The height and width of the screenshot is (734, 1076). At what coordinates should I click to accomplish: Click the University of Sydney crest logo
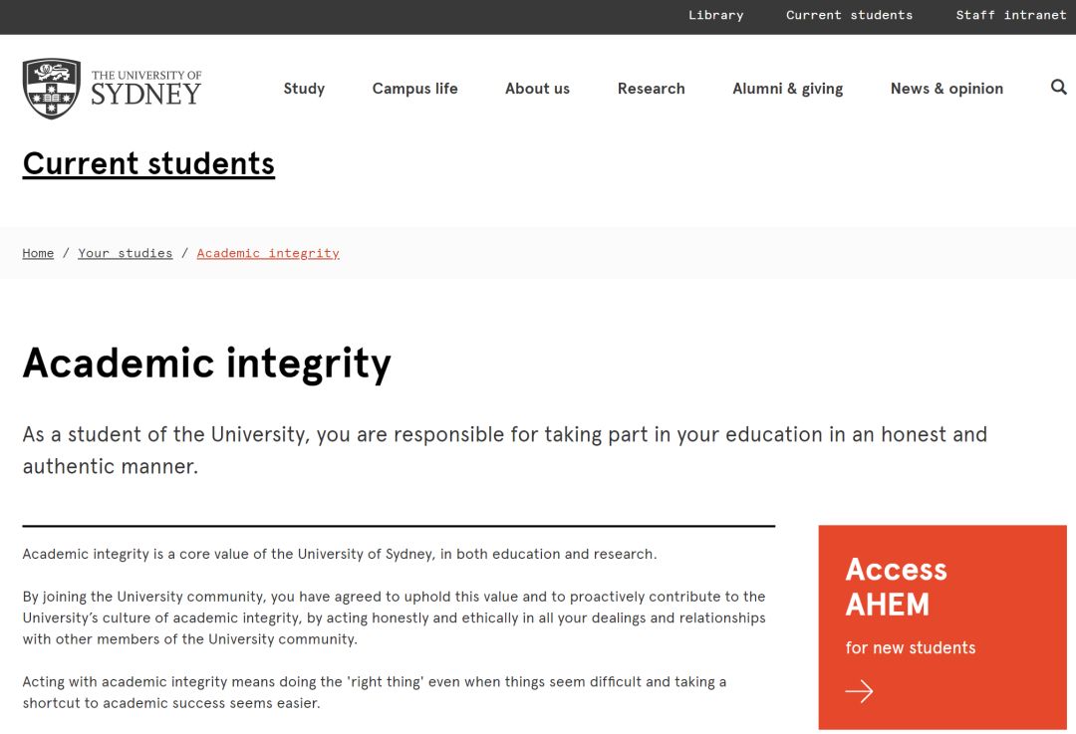pyautogui.click(x=52, y=88)
